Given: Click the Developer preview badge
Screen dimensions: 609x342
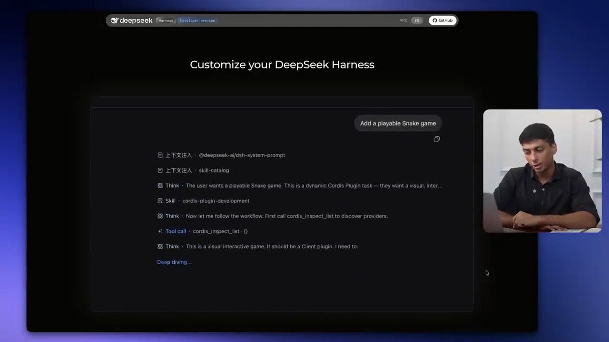Looking at the screenshot, I should (x=197, y=20).
